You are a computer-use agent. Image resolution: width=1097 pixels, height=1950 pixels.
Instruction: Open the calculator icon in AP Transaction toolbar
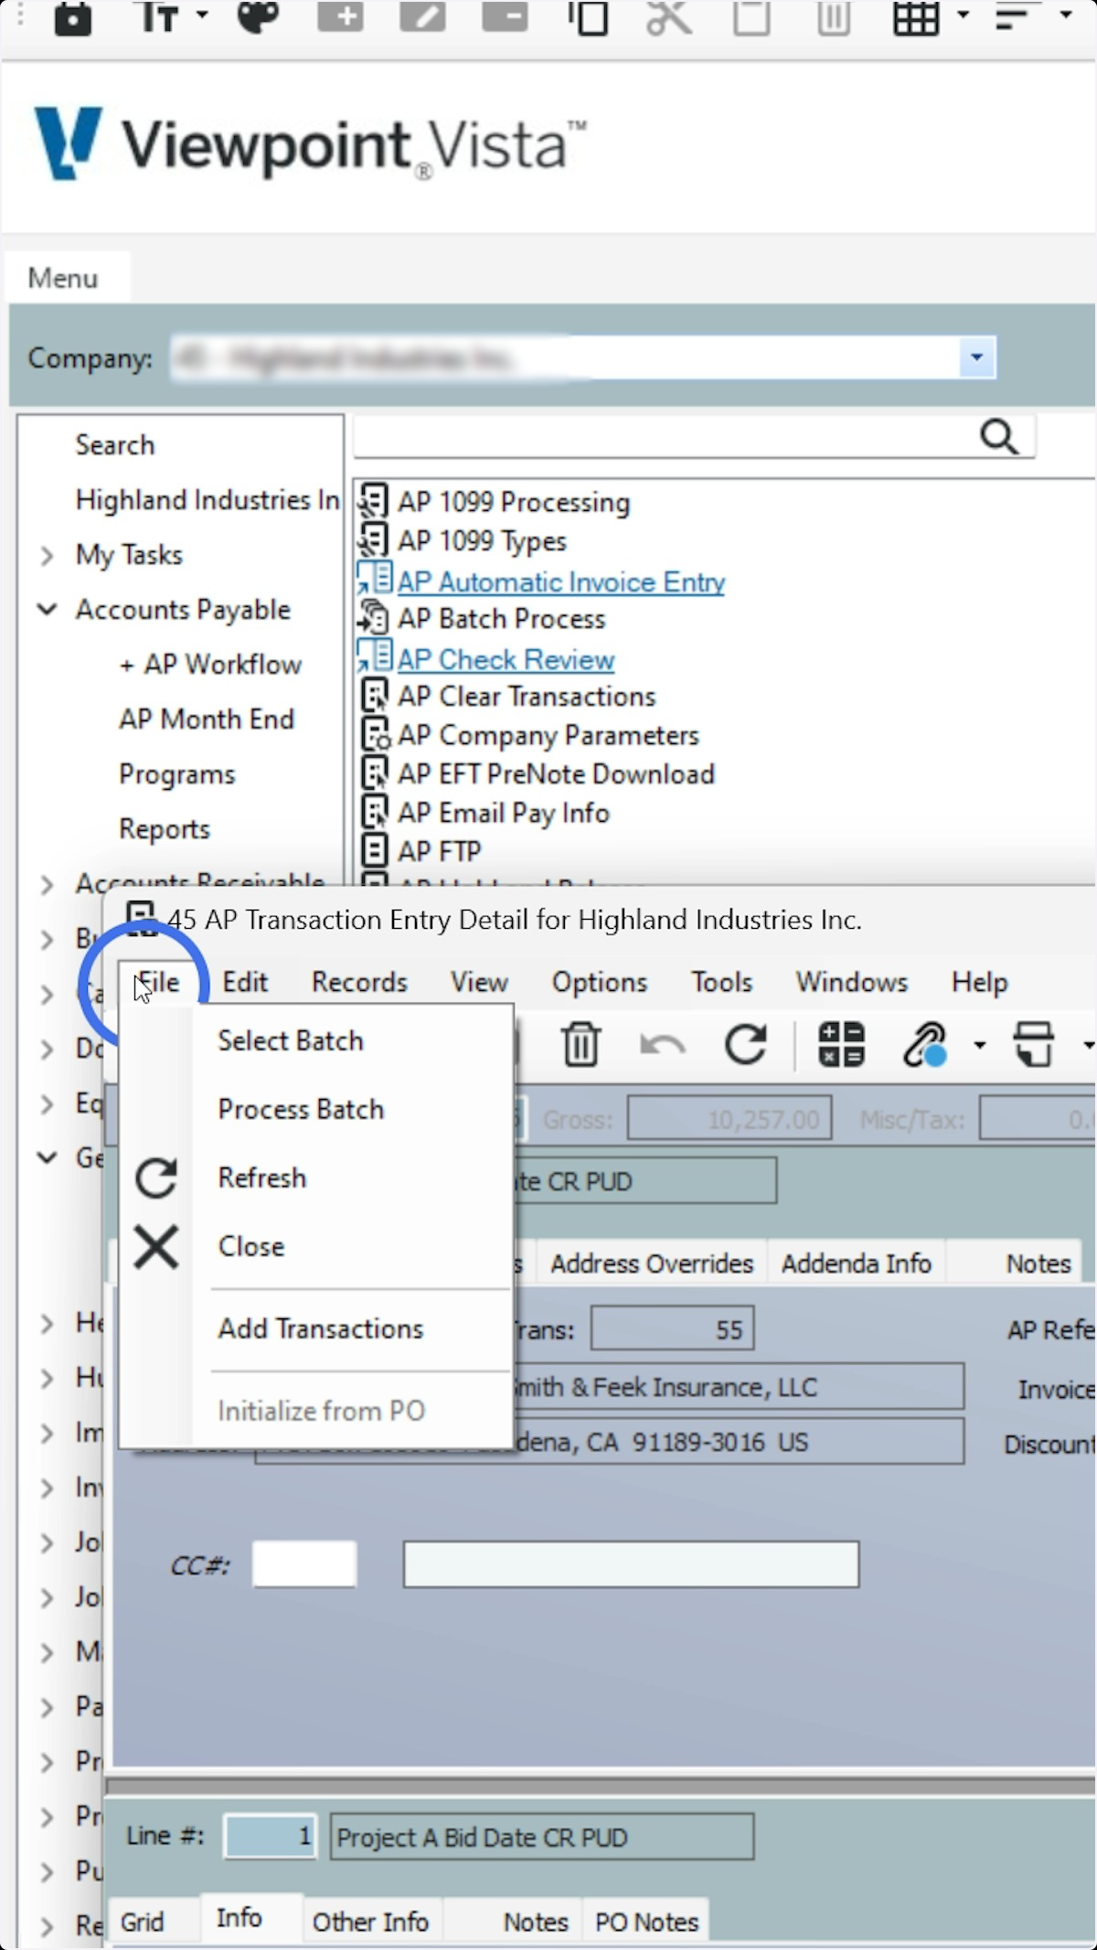(x=842, y=1044)
